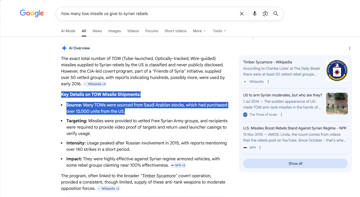This screenshot has width=360, height=197.
Task: Switch to the Short videos tab
Action: (x=176, y=31)
